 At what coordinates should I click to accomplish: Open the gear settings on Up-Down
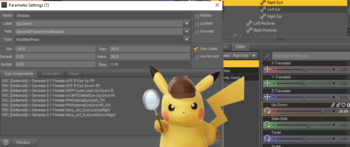tap(348, 105)
